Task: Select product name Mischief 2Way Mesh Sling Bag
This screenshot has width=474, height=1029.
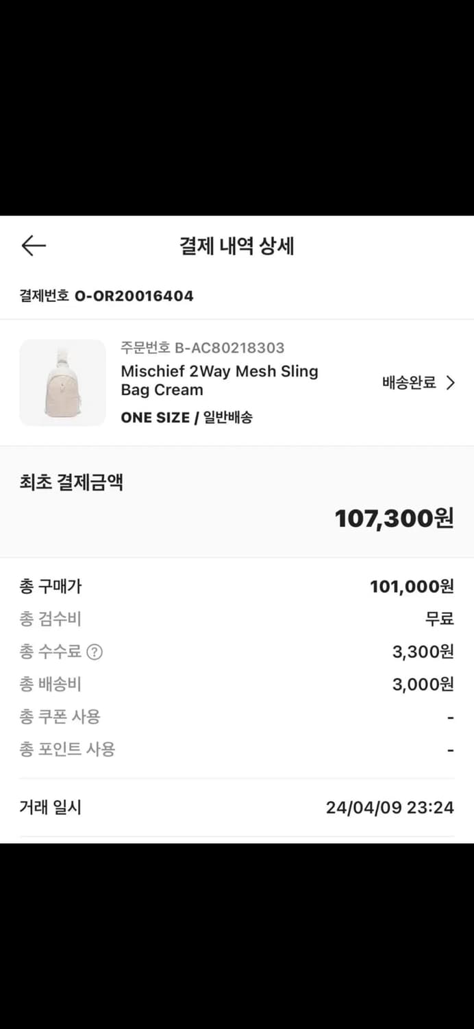Action: click(x=219, y=381)
